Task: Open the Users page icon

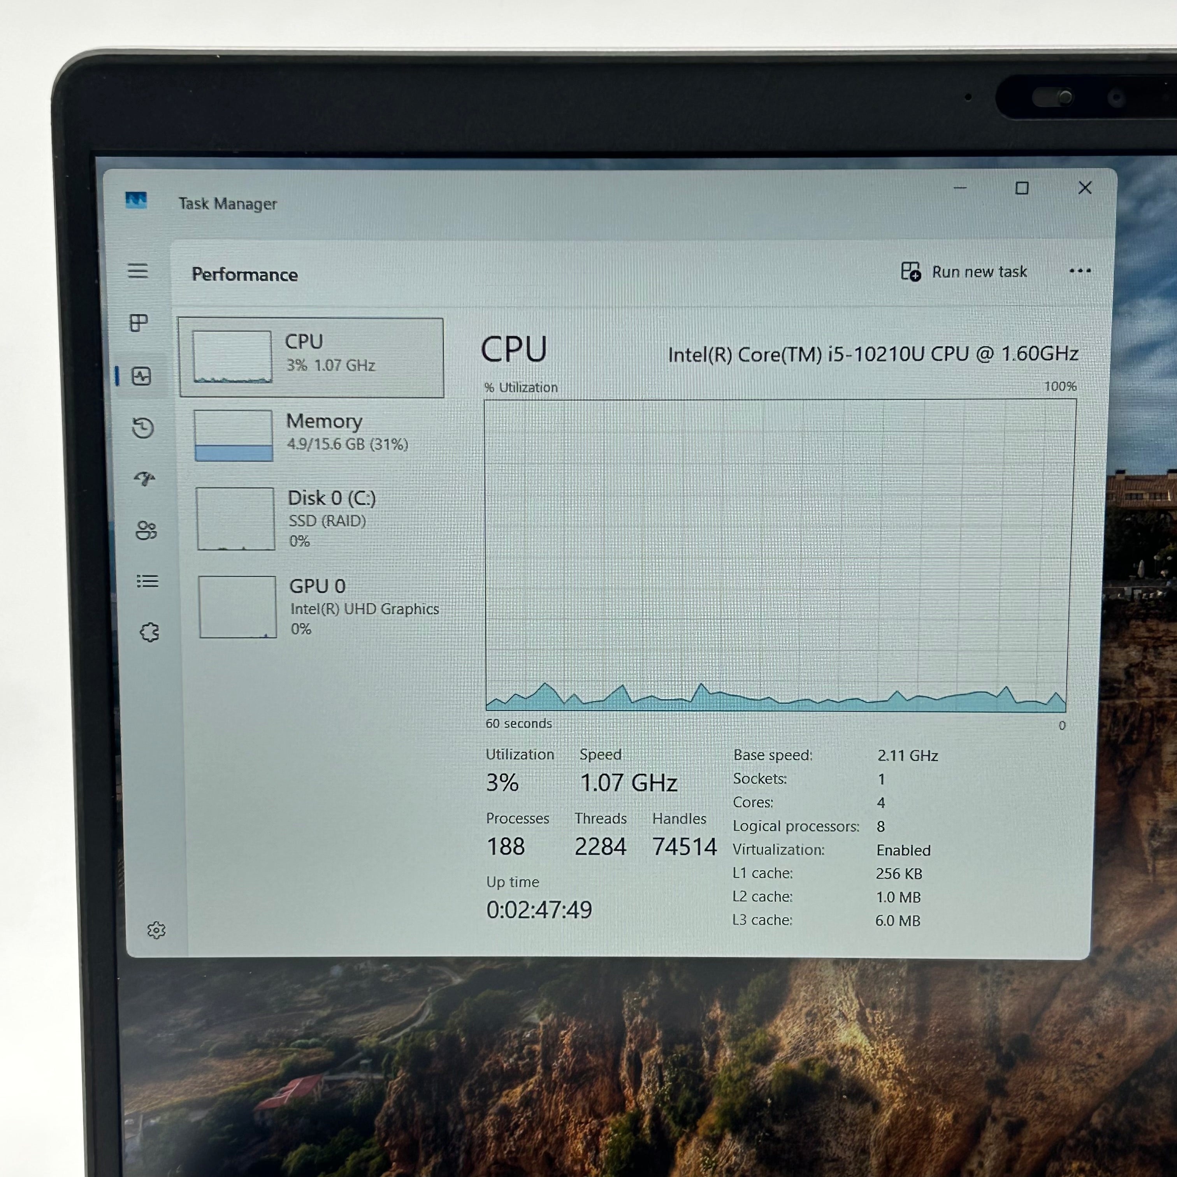Action: (146, 531)
